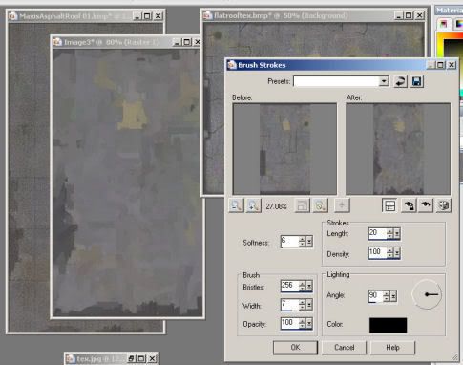Click the zoom in magnifier icon
Image resolution: width=463 pixels, height=365 pixels.
253,205
